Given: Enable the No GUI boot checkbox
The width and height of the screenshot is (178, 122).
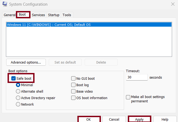Looking at the screenshot, I should coord(73,78).
